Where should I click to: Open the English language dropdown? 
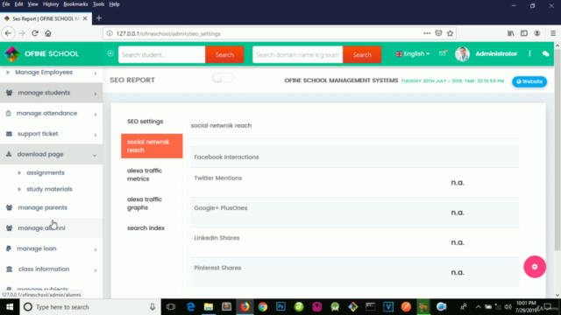point(413,54)
